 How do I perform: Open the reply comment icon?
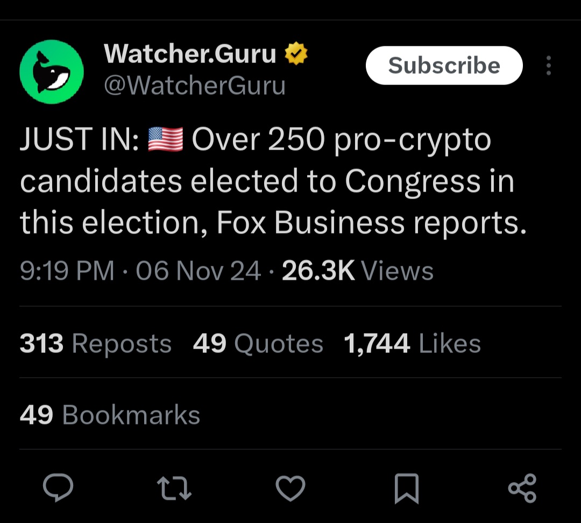click(58, 488)
